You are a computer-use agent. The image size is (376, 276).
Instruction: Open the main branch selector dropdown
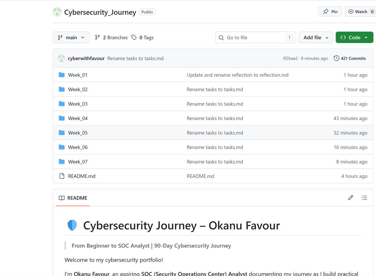click(x=71, y=37)
